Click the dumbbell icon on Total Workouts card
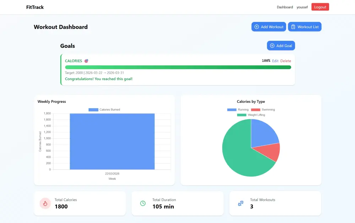 coord(240,204)
